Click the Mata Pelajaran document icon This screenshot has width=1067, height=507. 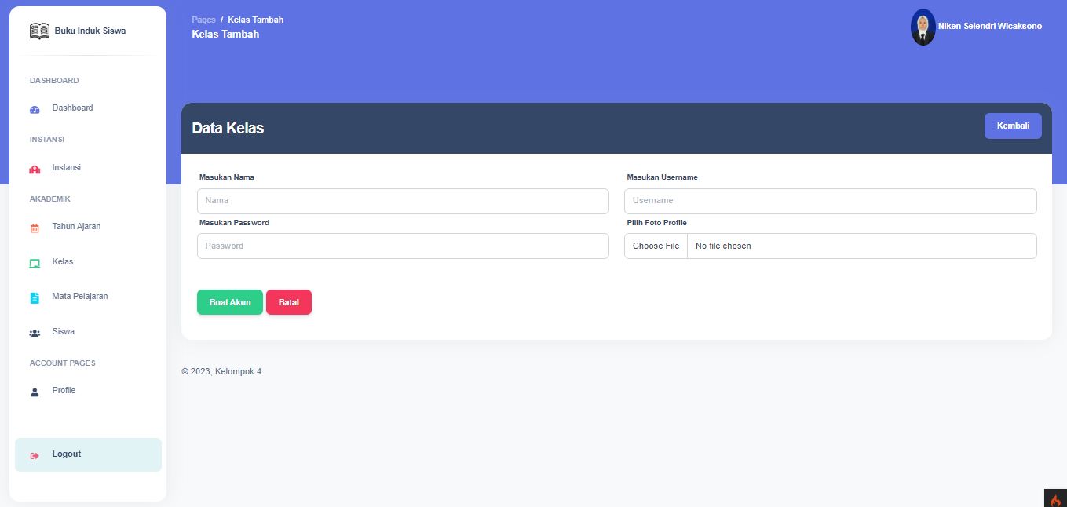pos(35,298)
